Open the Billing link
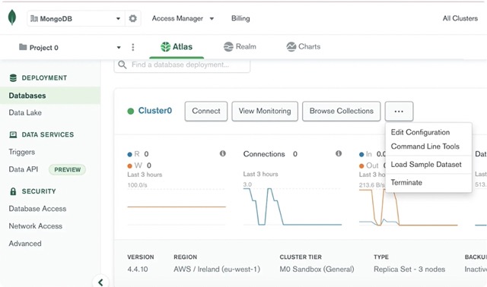 tap(240, 18)
